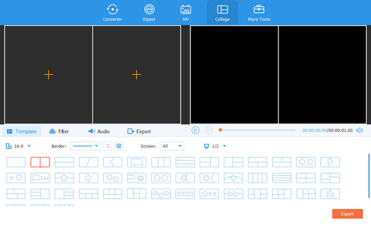Choose the star-in-center template
Image resolution: width=371 pixels, height=227 pixels.
[64, 178]
